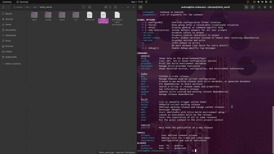Click "--prefer-oldest" option text in terminal
The height and width of the screenshot is (154, 274).
[151, 38]
